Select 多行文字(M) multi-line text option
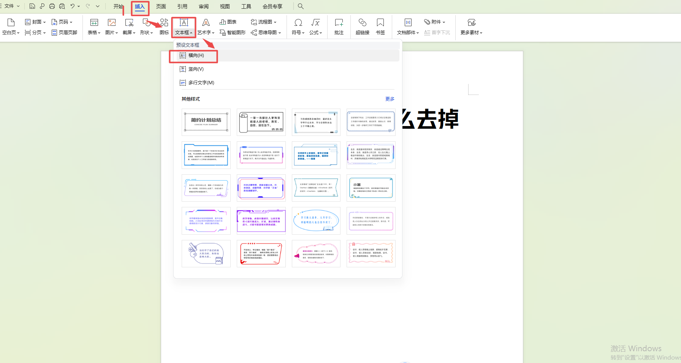This screenshot has width=681, height=363. (201, 83)
